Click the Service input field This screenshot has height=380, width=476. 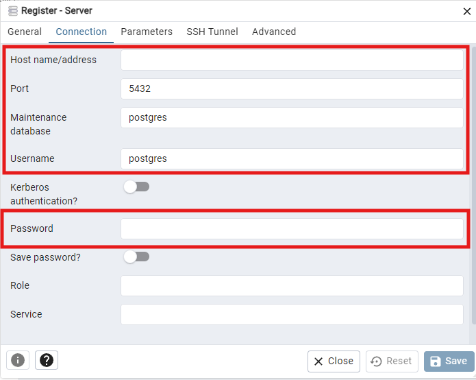coord(292,314)
